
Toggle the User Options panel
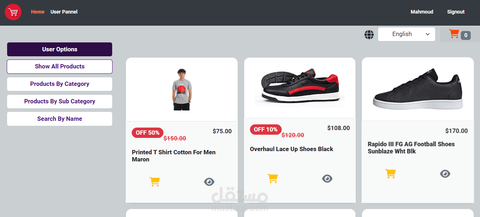pyautogui.click(x=59, y=49)
